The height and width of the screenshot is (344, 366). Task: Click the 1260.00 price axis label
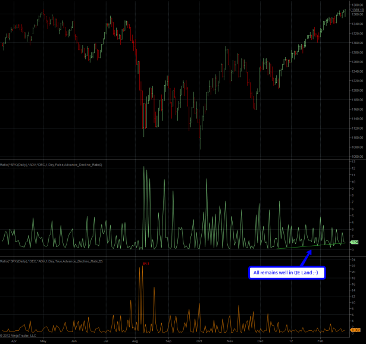357,62
